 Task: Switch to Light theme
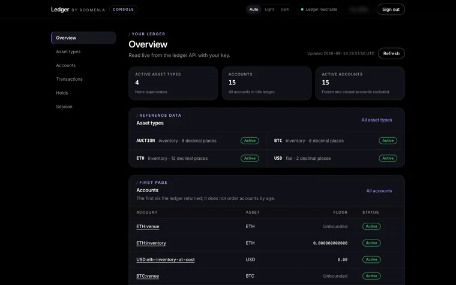[269, 10]
